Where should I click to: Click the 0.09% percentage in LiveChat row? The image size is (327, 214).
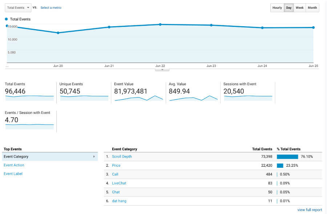point(285,183)
